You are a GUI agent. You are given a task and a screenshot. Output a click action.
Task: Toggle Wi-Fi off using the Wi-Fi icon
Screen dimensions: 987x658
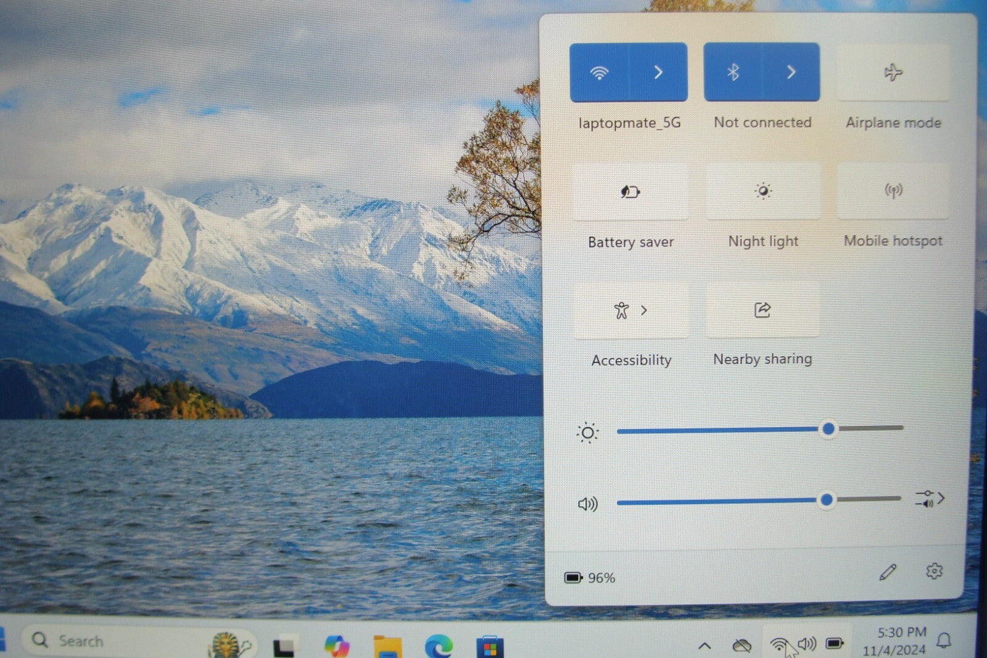(x=598, y=73)
